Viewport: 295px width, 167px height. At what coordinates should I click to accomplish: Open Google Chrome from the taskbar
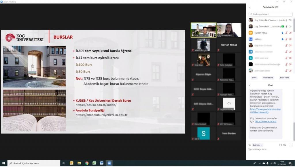click(87, 163)
